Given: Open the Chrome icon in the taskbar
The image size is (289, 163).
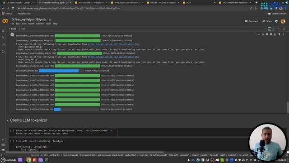Looking at the screenshot, I should pos(28,160).
